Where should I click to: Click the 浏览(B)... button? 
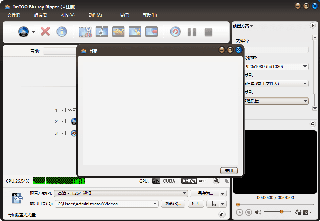tap(173, 204)
